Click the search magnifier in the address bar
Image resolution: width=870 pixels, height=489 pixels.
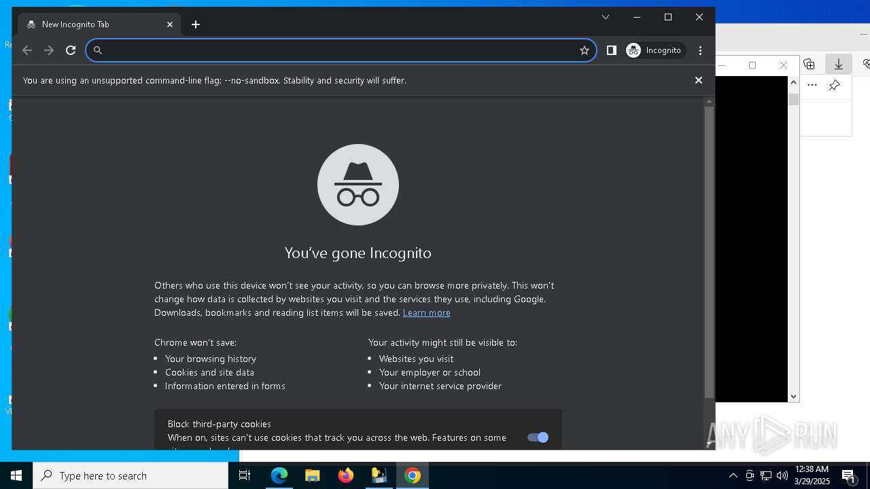[x=97, y=50]
